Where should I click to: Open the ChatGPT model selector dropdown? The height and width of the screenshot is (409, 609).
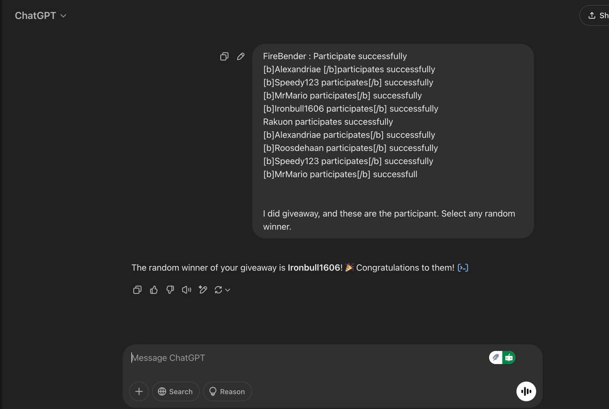click(x=40, y=16)
